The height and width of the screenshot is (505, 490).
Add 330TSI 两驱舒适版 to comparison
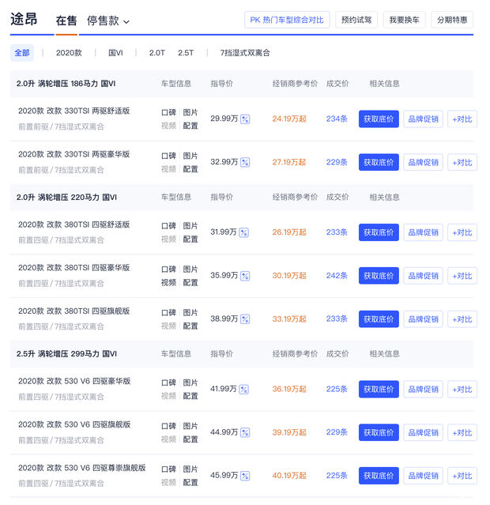(x=462, y=119)
